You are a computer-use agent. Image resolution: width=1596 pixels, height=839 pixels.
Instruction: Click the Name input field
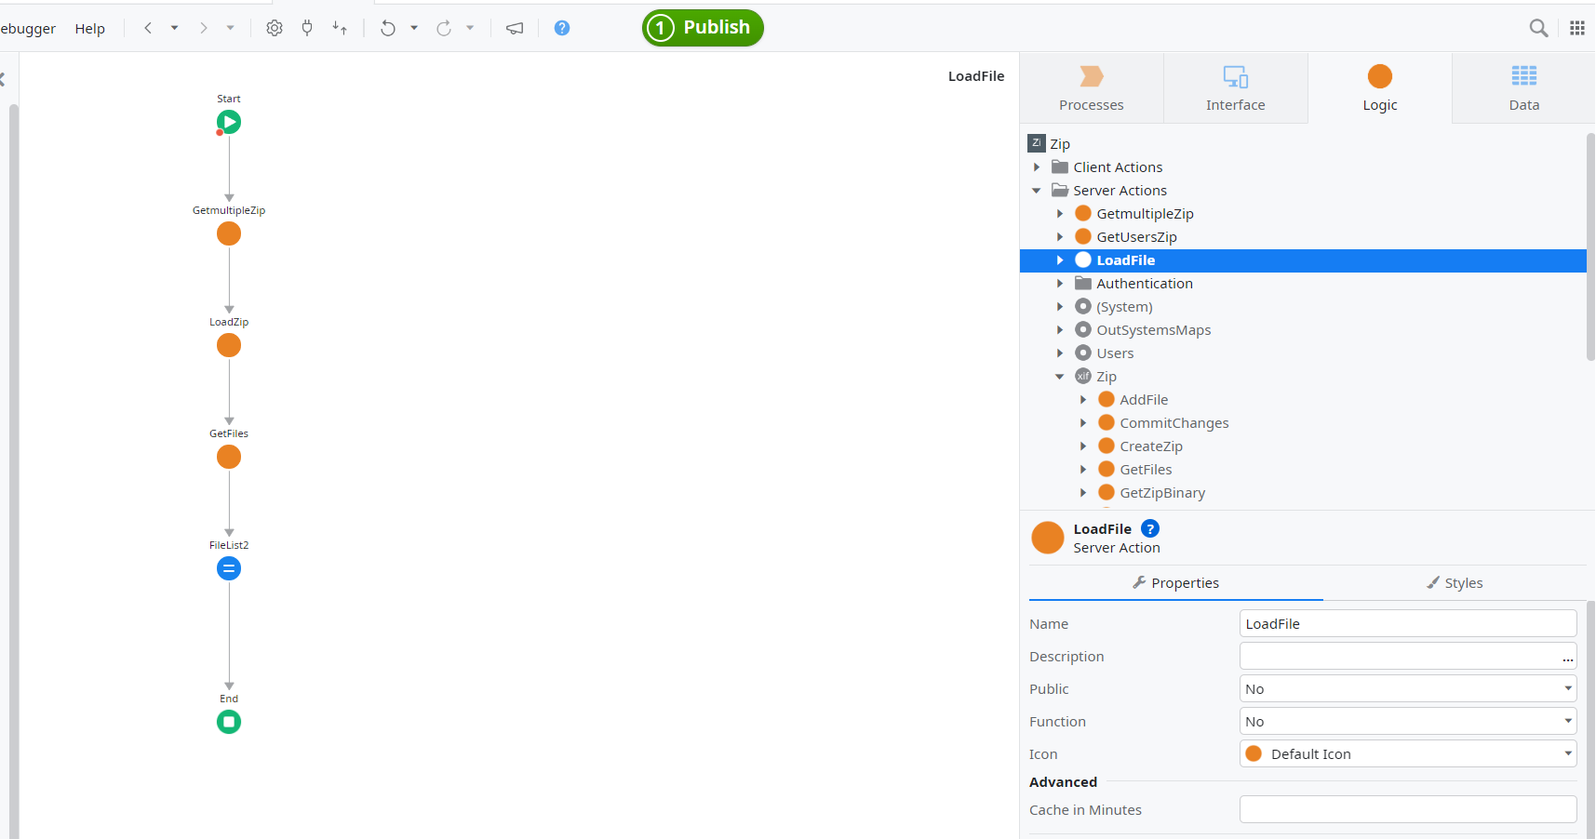tap(1408, 623)
